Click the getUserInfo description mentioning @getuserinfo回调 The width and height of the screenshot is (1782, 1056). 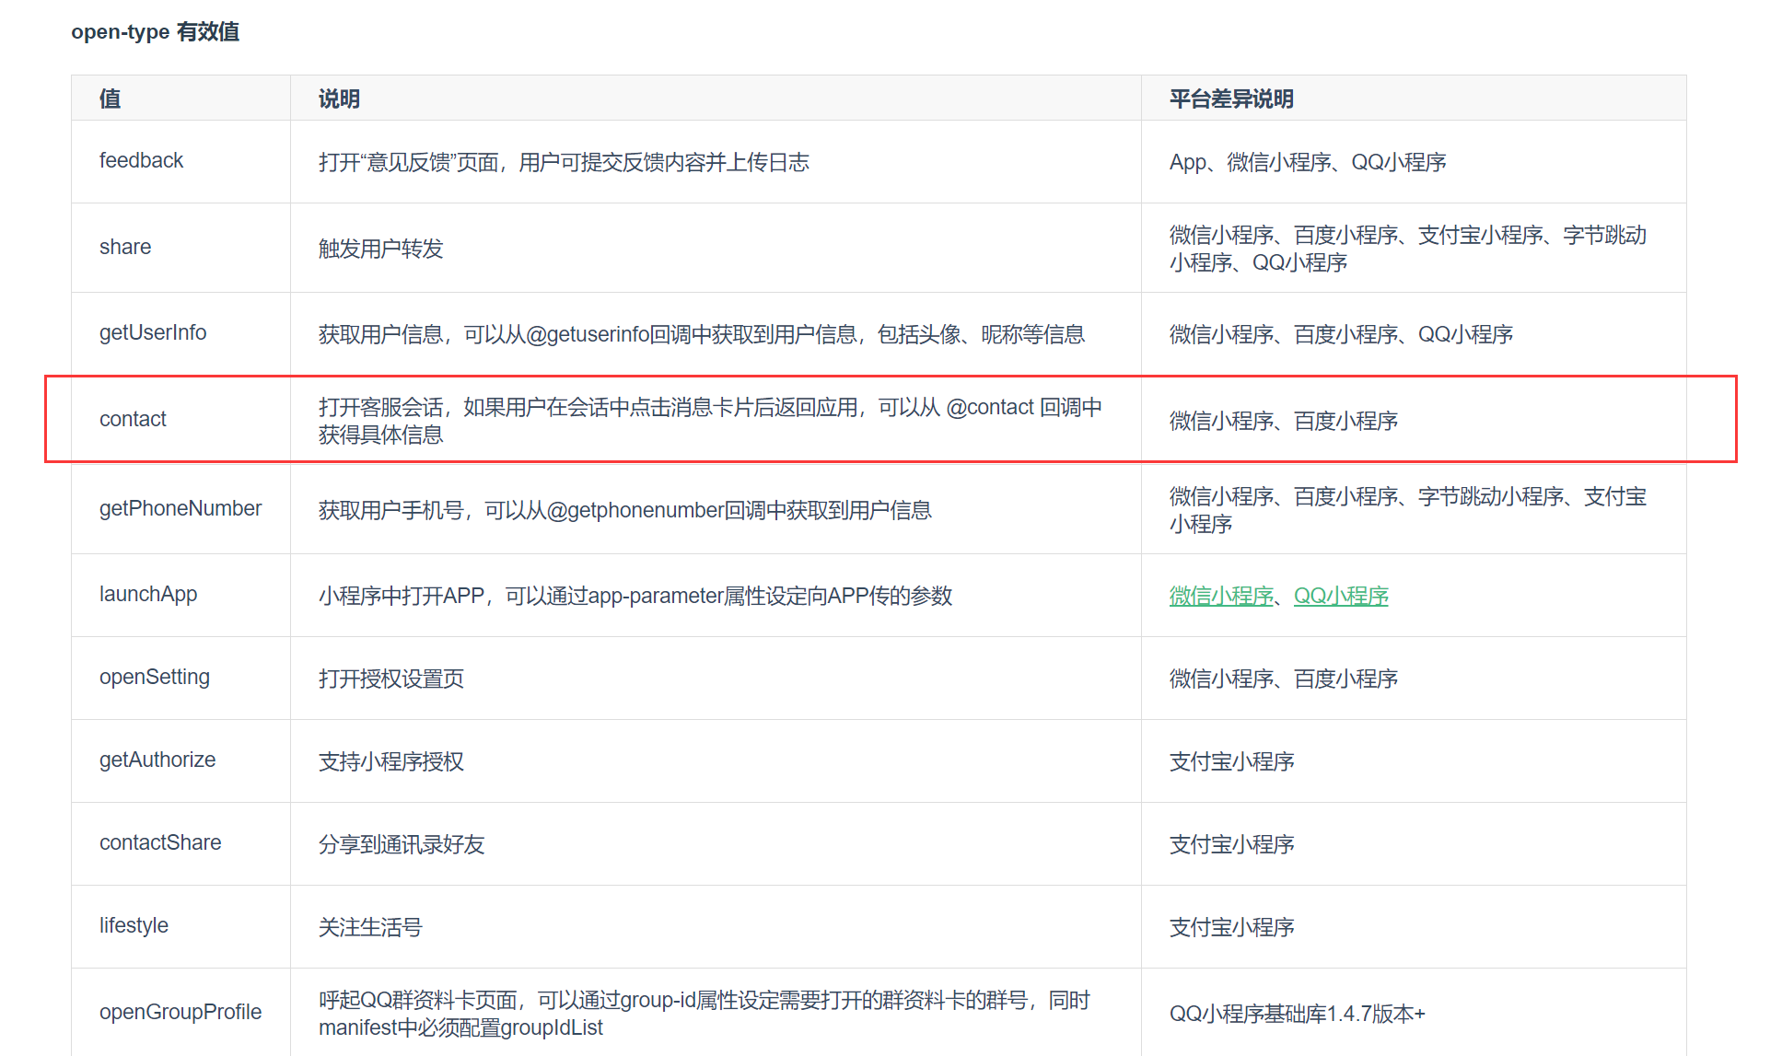(702, 334)
